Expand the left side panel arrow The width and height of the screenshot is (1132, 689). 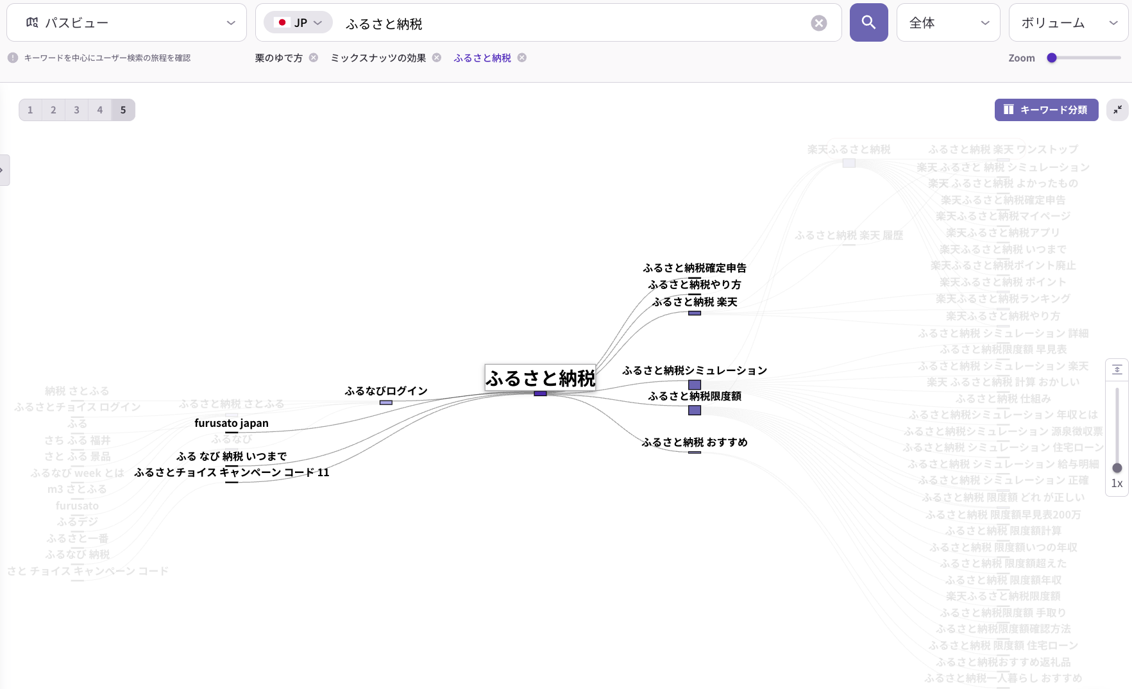(3, 170)
